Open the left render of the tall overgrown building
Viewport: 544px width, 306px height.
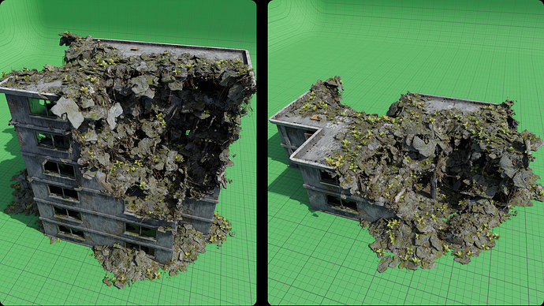coord(128,153)
